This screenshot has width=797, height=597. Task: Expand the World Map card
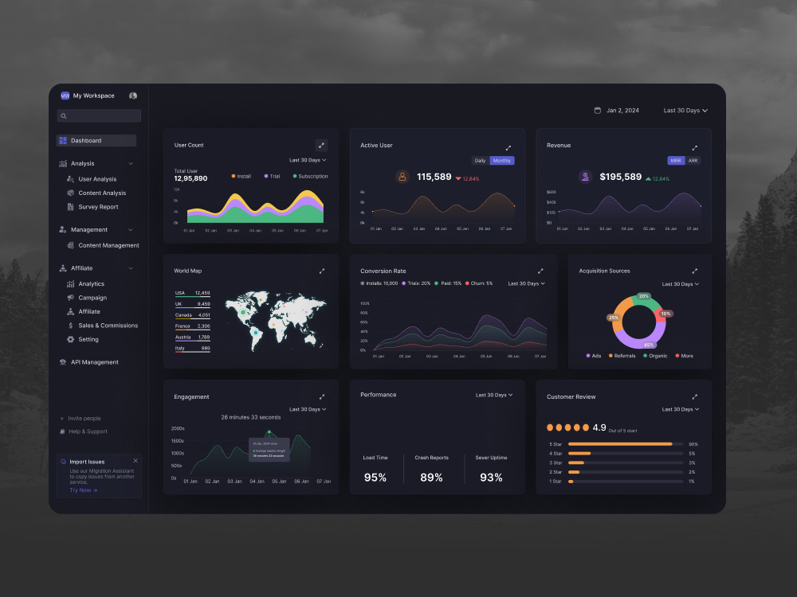(322, 271)
